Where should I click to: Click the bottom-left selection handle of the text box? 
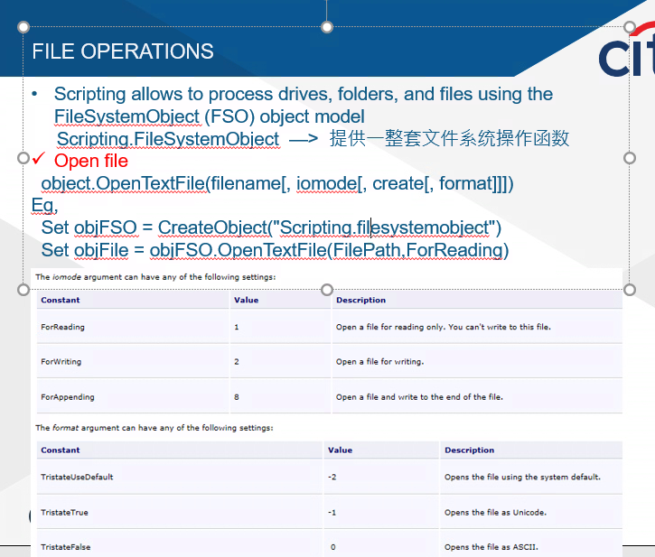tap(23, 290)
